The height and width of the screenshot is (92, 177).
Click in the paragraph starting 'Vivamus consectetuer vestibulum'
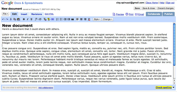pyautogui.click(x=87, y=76)
